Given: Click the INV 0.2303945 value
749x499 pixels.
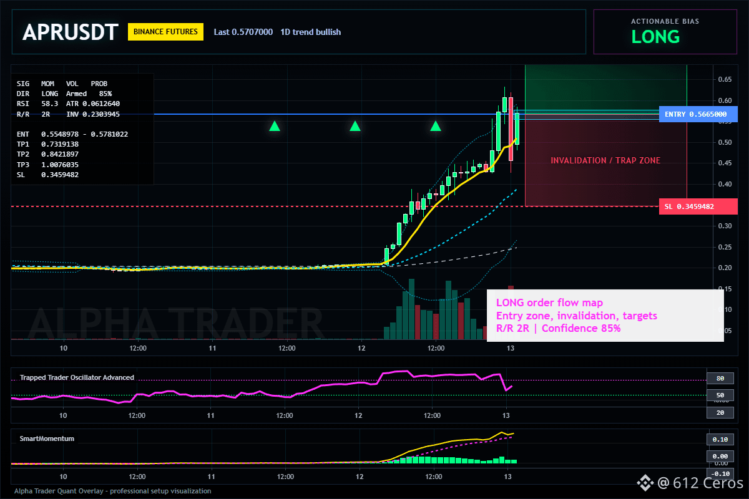Looking at the screenshot, I should pyautogui.click(x=93, y=115).
